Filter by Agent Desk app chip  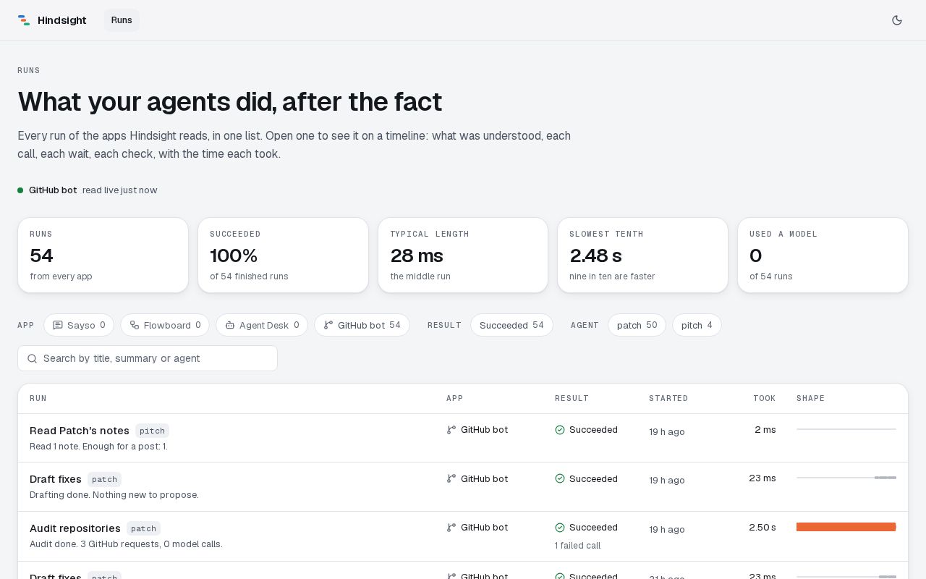262,325
